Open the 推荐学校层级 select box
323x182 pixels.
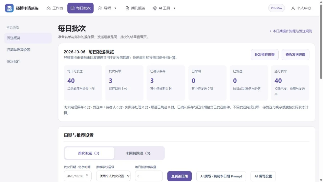(x=113, y=176)
